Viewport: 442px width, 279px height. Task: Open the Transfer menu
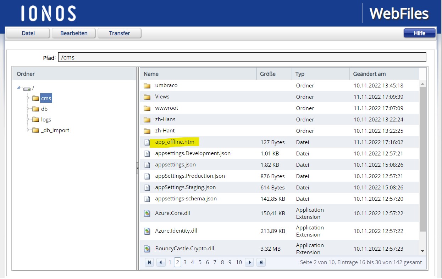click(120, 33)
